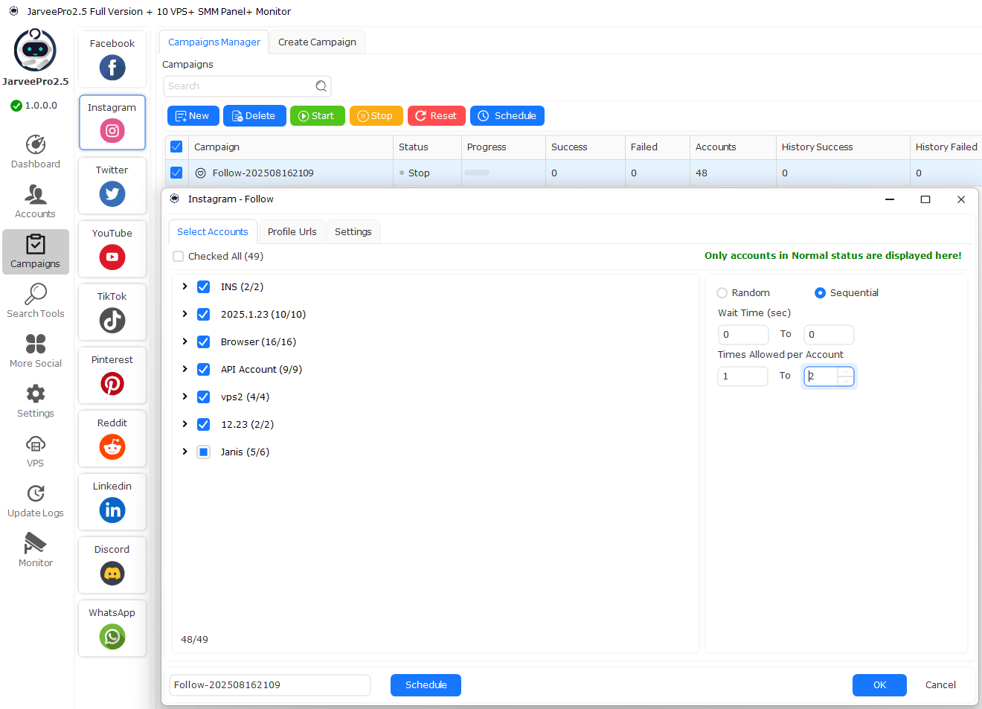Uncheck the vps2 (4/4) group checkbox

[203, 397]
